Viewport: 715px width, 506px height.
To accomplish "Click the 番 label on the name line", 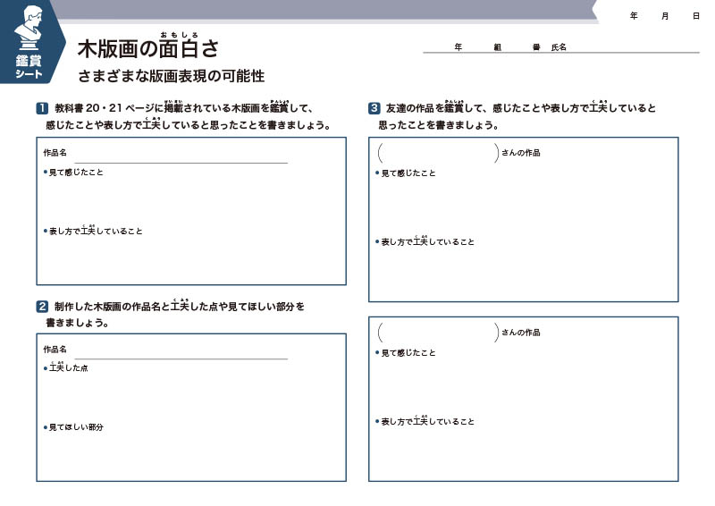I will [x=536, y=47].
